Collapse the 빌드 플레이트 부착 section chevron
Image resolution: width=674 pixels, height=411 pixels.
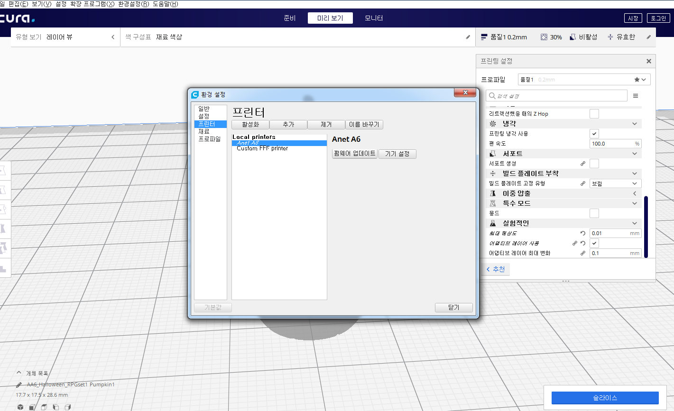(x=635, y=174)
